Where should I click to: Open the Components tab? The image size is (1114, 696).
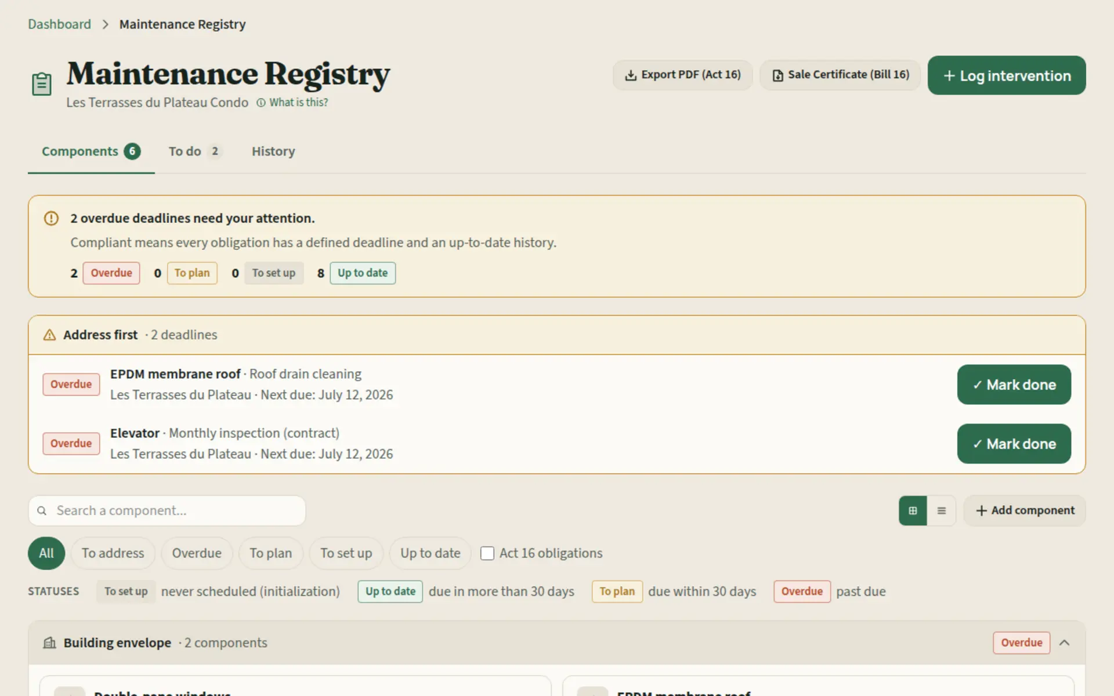click(x=91, y=151)
